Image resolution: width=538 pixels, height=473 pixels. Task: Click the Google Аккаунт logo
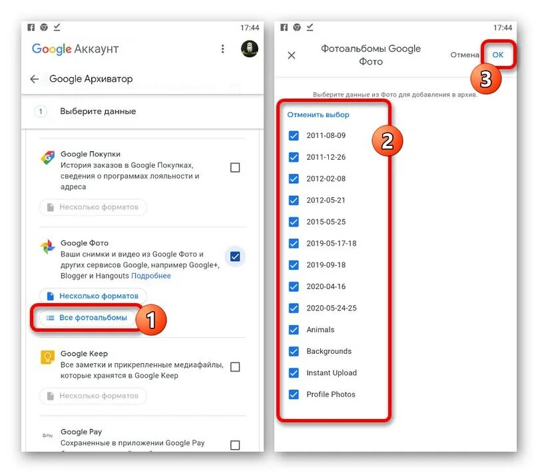pyautogui.click(x=75, y=49)
